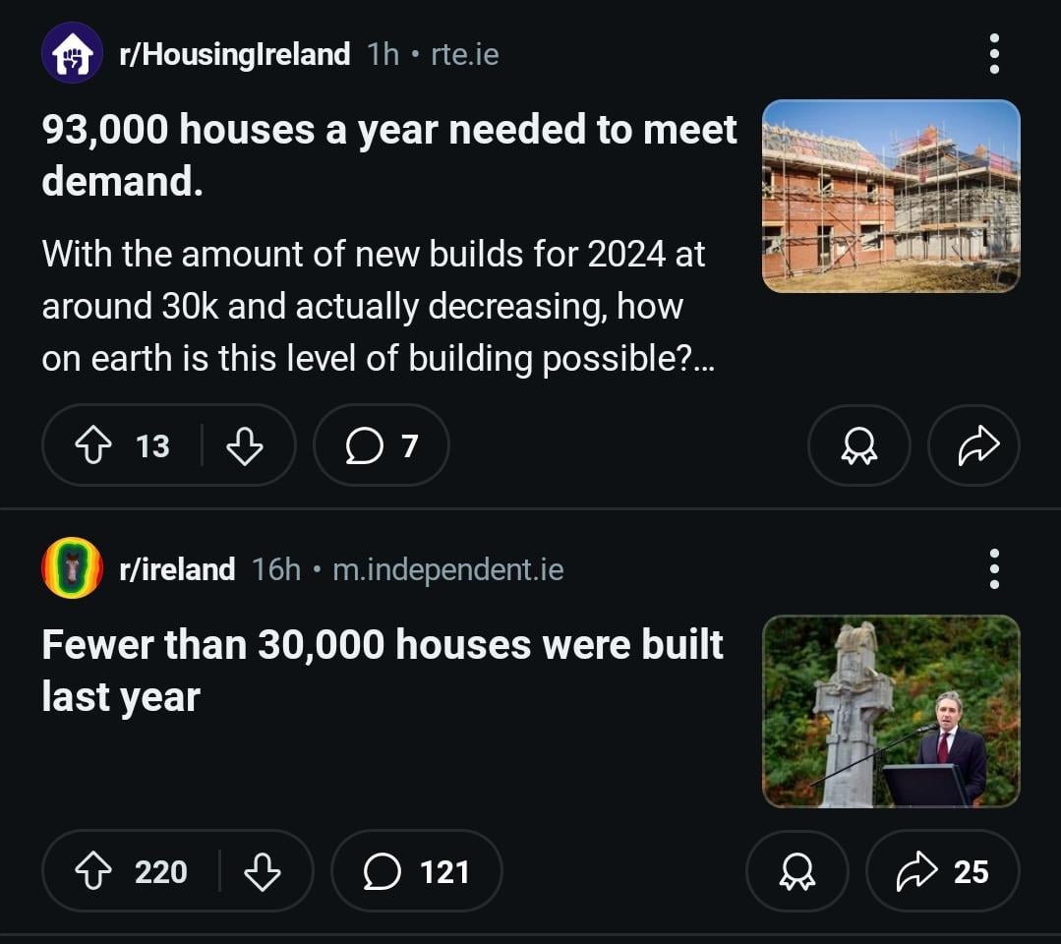Open the m.independent.ie source link

coord(448,569)
